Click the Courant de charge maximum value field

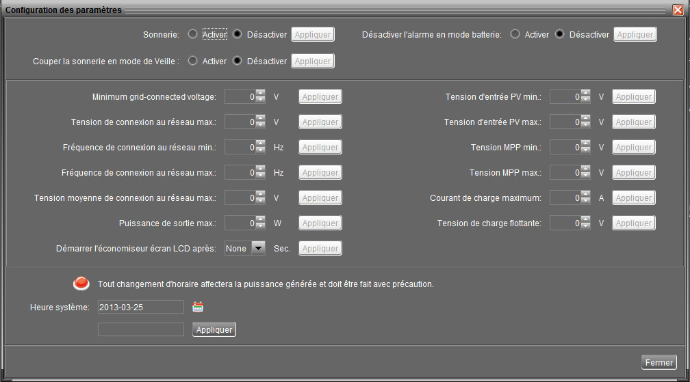coord(565,198)
